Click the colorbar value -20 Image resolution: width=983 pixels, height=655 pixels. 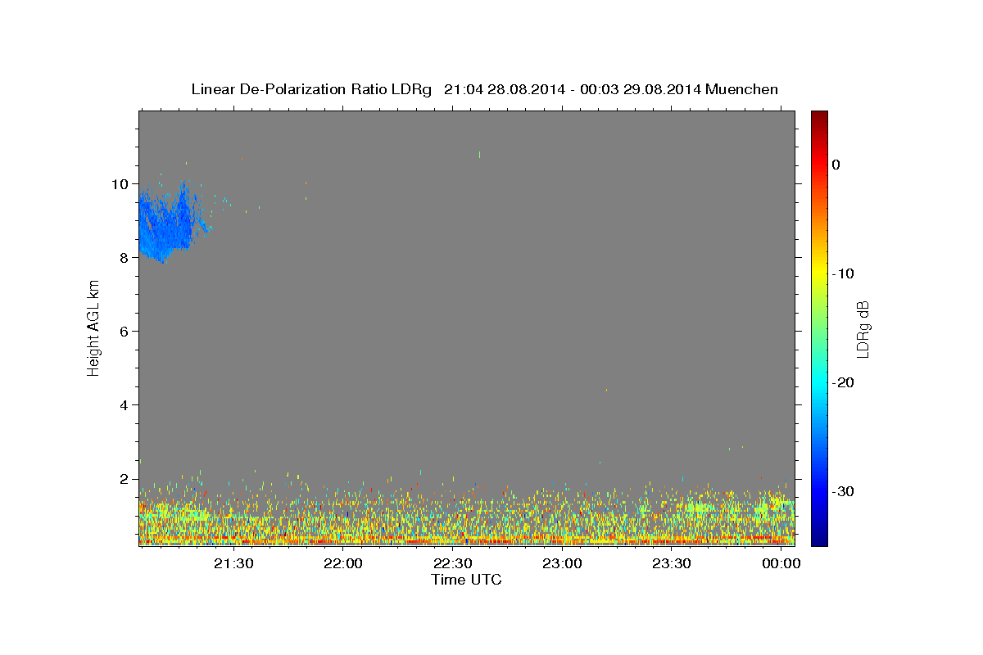843,382
